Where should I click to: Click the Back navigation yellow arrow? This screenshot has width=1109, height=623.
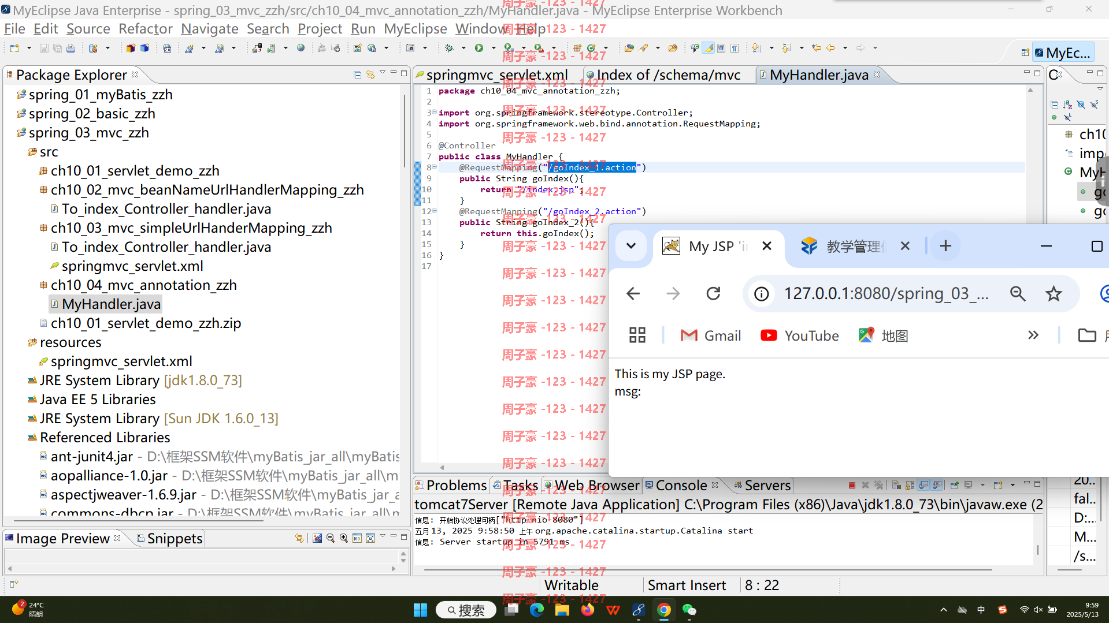point(830,49)
